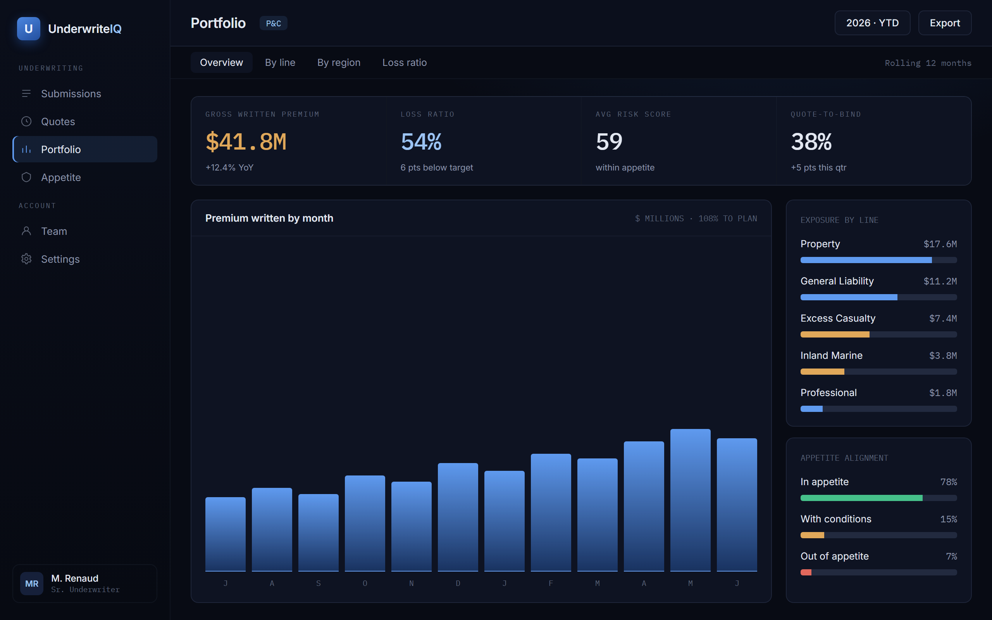992x620 pixels.
Task: Click the $7.4M Excess Casualty amount
Action: [x=943, y=319]
